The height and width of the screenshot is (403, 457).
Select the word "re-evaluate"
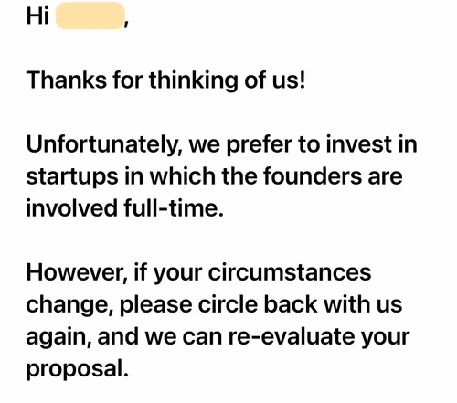click(x=292, y=337)
